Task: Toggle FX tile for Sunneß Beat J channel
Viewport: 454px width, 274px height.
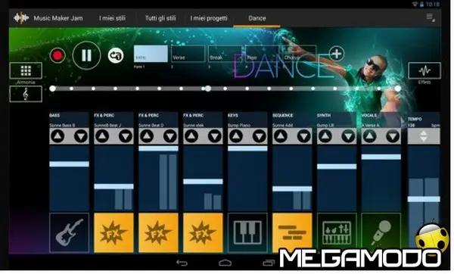Action: pyautogui.click(x=113, y=233)
